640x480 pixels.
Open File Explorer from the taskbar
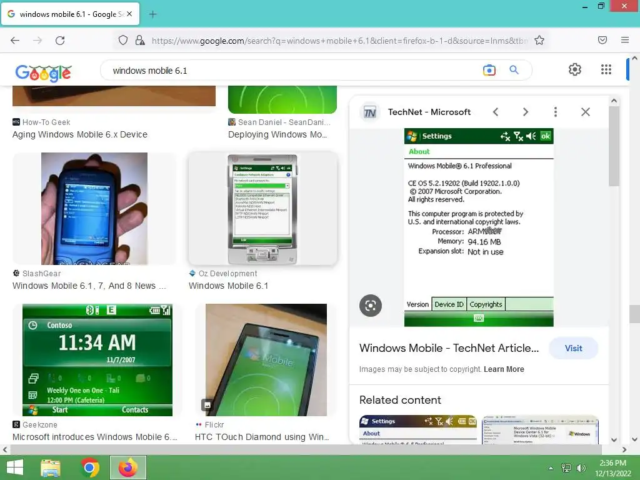(x=51, y=467)
